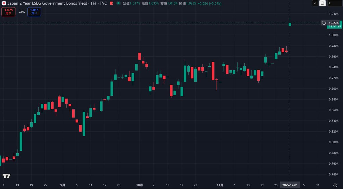Click the 9月 label on the time axis
The width and height of the screenshot is (343, 189).
(63, 185)
